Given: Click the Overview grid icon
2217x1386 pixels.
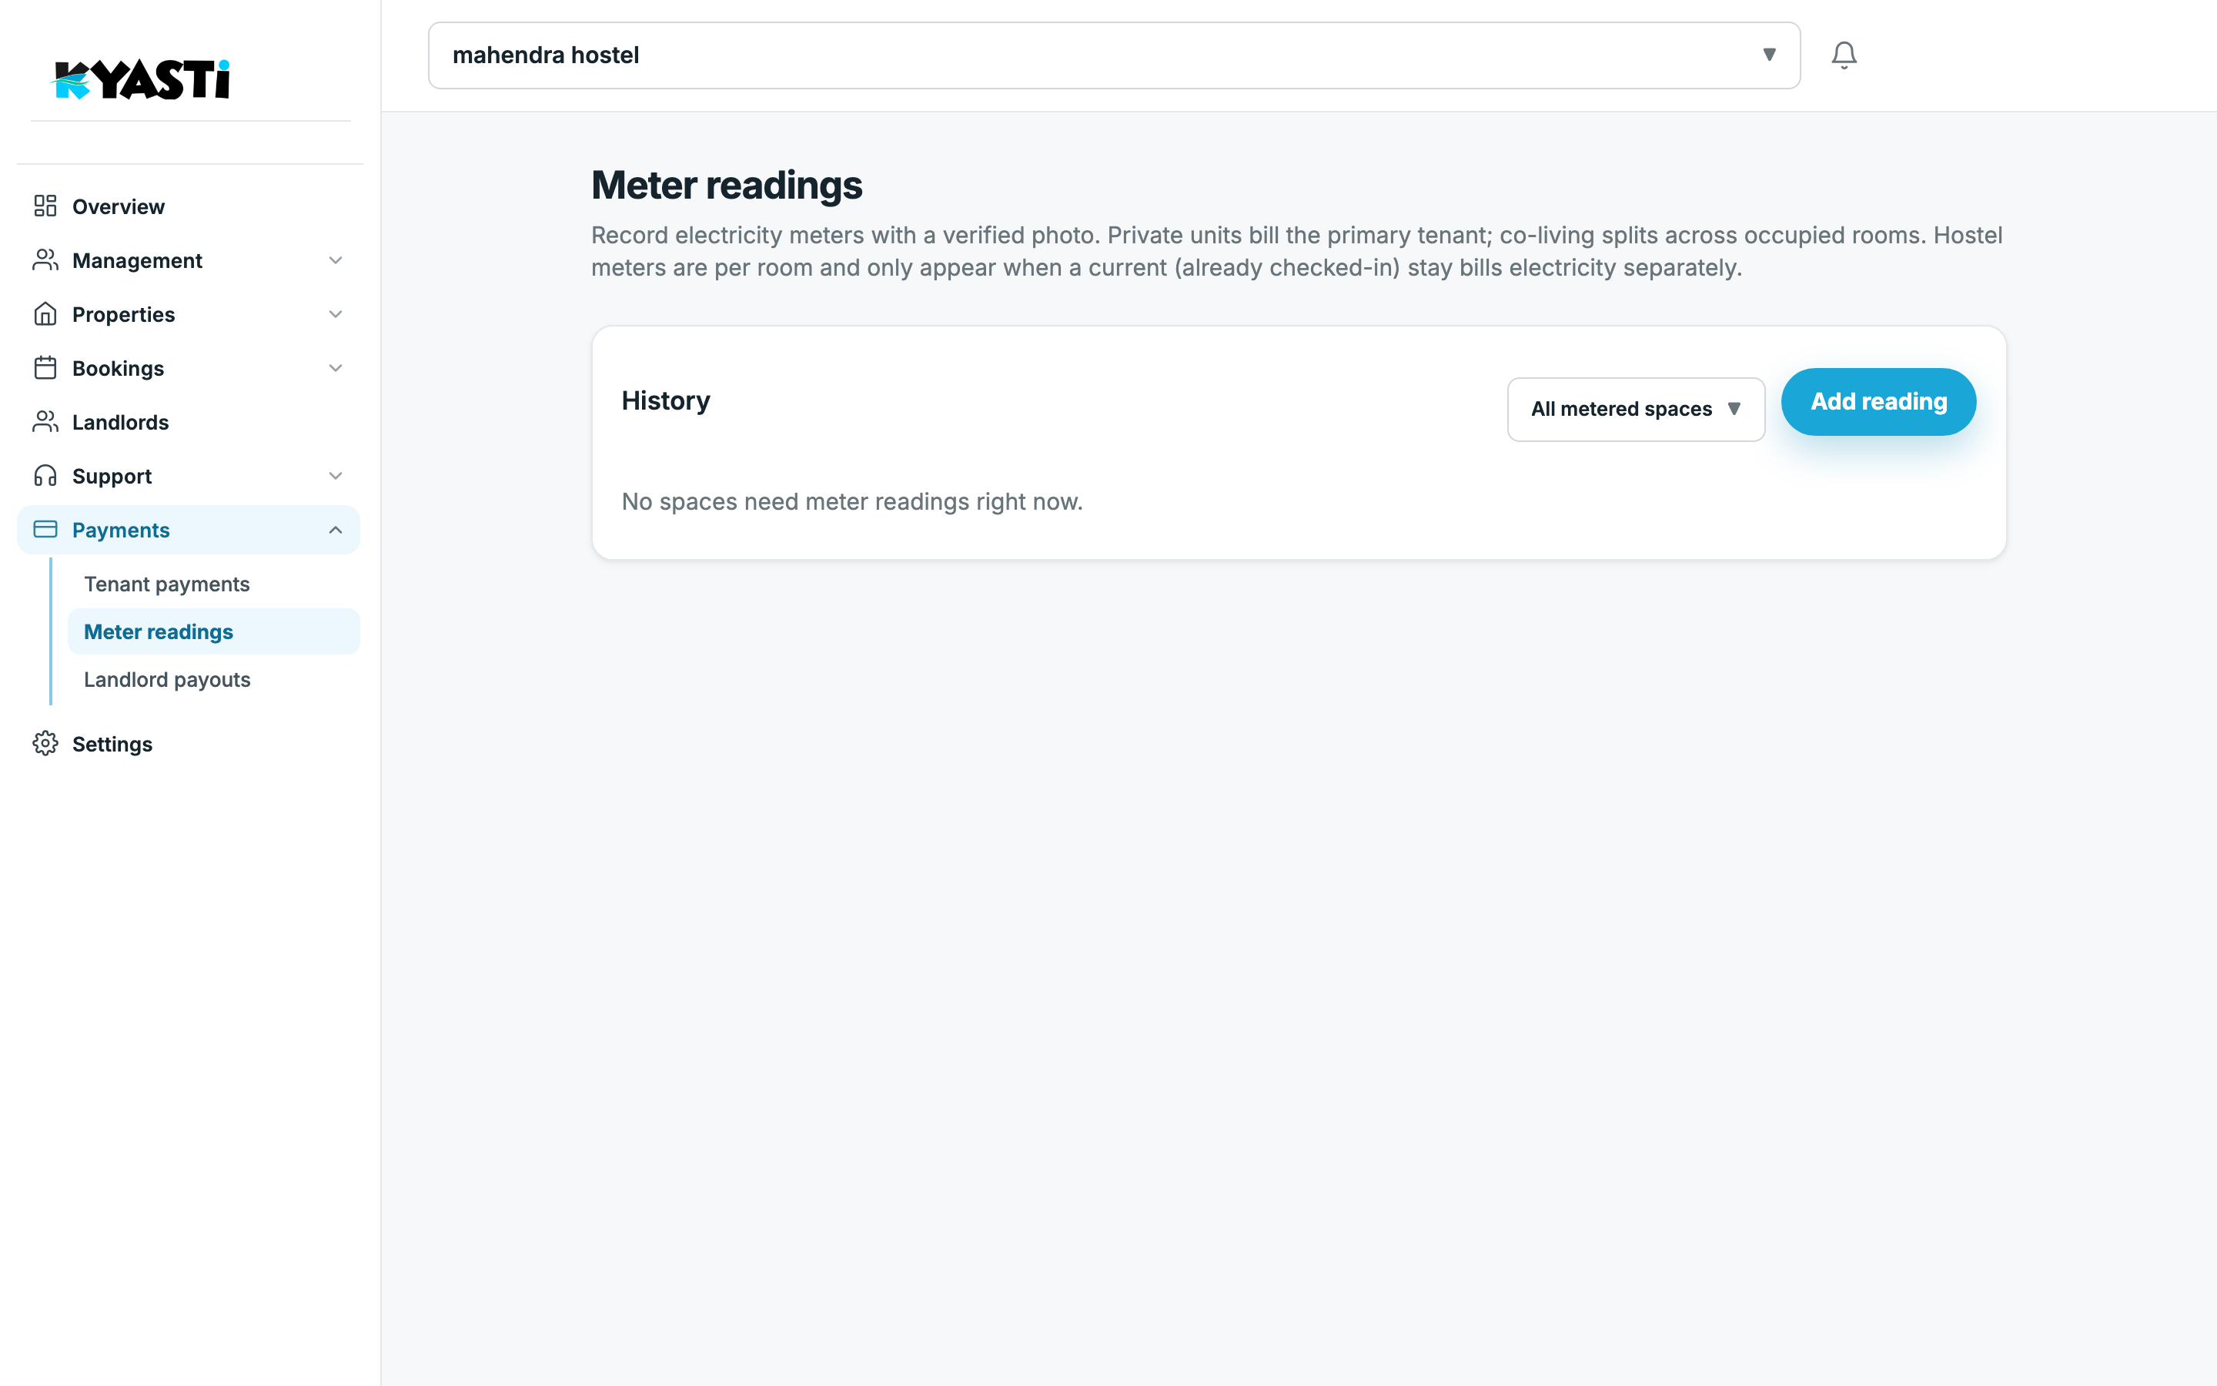Looking at the screenshot, I should (x=45, y=206).
